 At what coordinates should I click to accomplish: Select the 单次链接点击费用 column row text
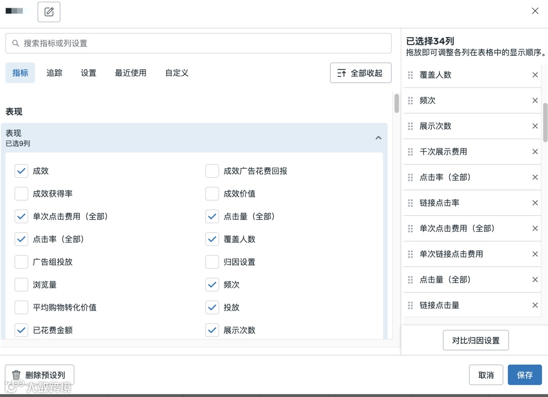click(x=451, y=254)
